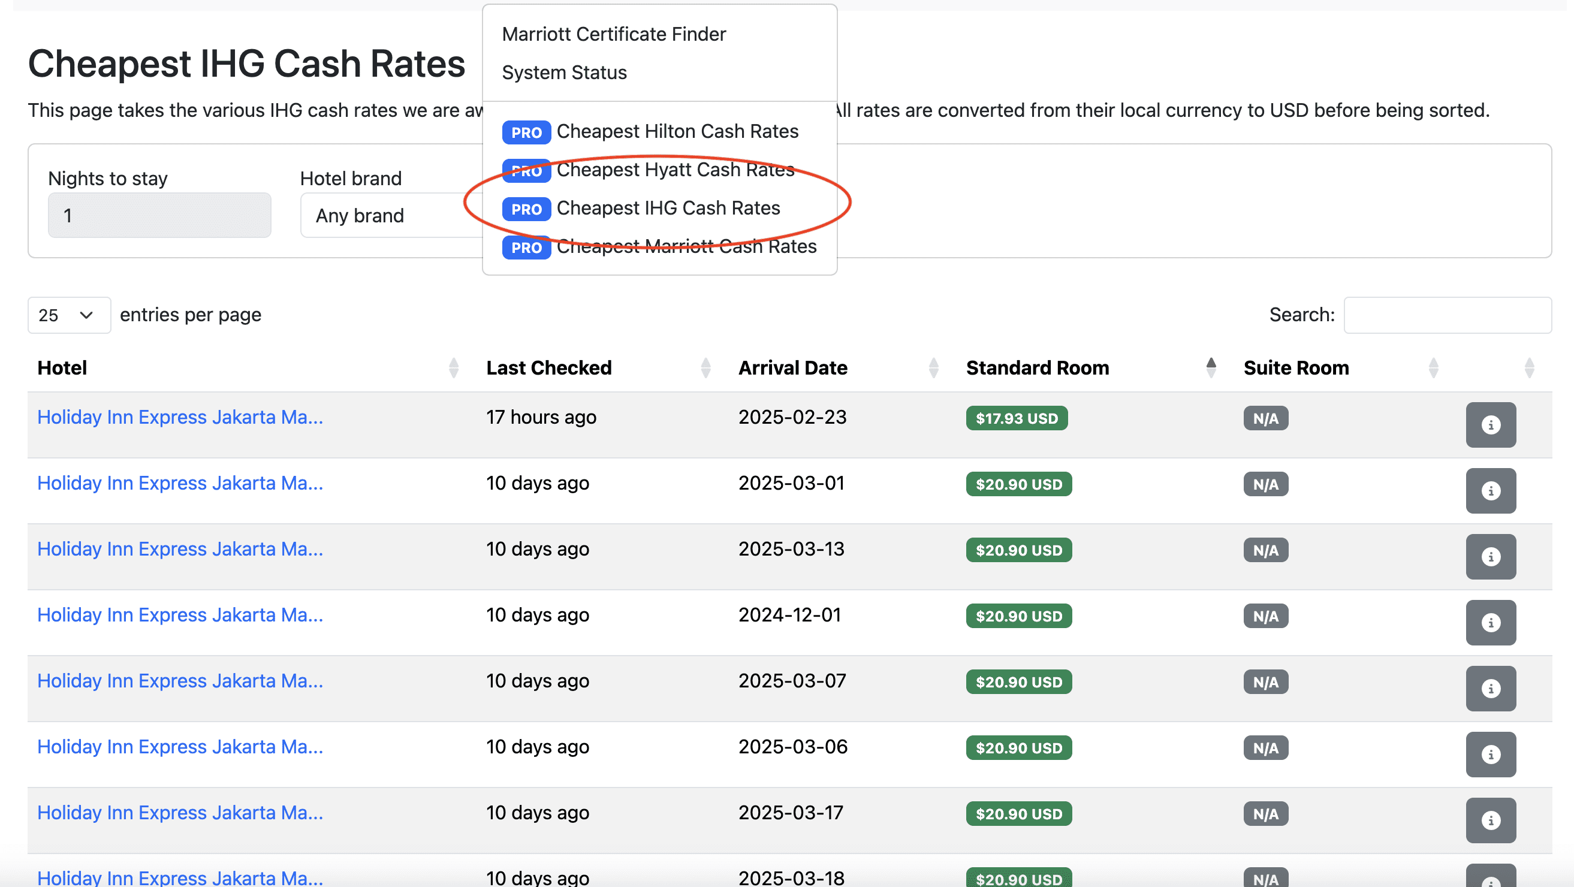Viewport: 1574px width, 887px height.
Task: Open info for 2025-03-17 arrival row
Action: tap(1490, 820)
